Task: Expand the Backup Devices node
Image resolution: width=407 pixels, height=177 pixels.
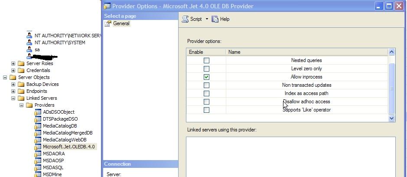Action: [13, 84]
